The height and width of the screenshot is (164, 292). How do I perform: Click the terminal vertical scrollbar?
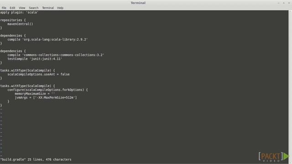[290, 87]
